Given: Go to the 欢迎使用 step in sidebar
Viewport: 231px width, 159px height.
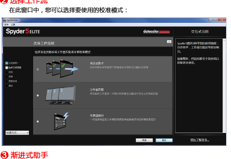Looking at the screenshot, I should (12, 63).
